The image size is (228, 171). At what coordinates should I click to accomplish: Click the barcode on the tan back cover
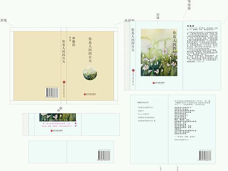[x=52, y=93]
